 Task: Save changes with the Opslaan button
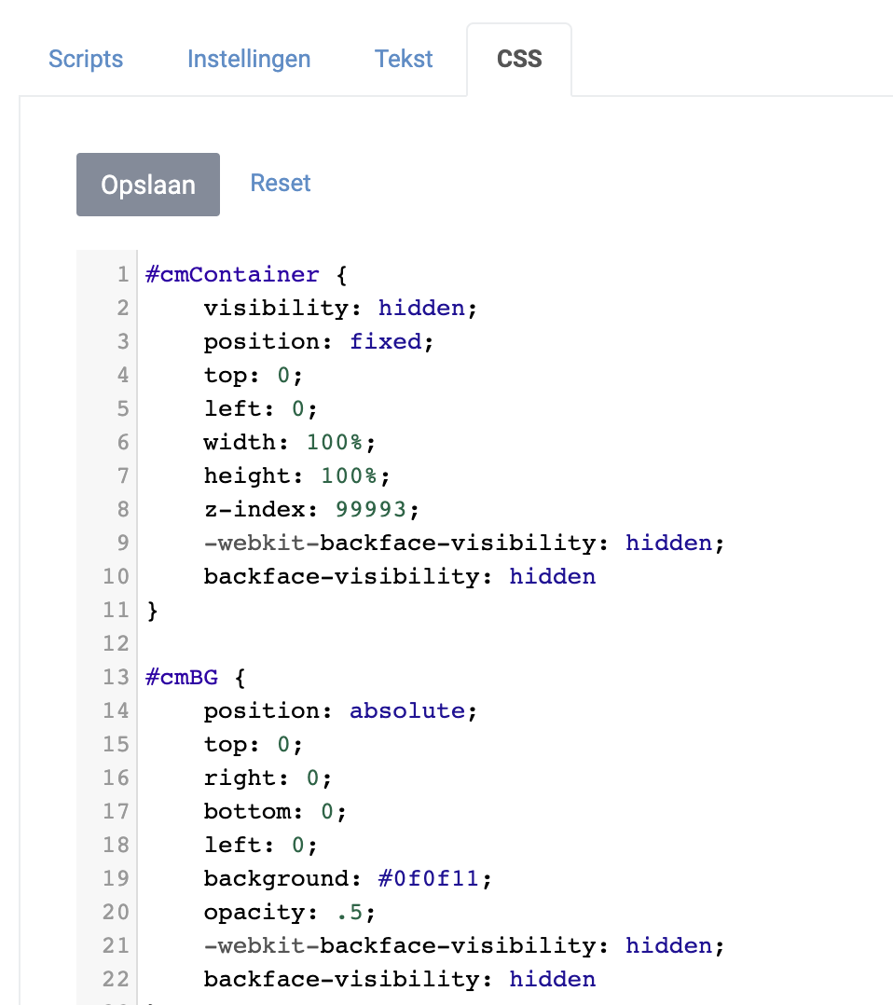(x=148, y=185)
